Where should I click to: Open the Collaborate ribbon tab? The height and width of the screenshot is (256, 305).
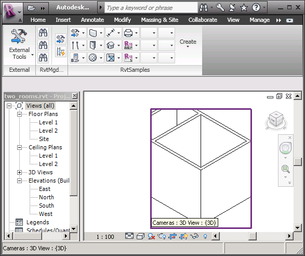click(203, 20)
